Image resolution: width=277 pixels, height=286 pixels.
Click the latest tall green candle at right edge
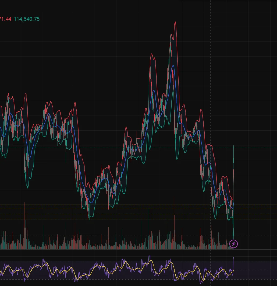[233, 162]
